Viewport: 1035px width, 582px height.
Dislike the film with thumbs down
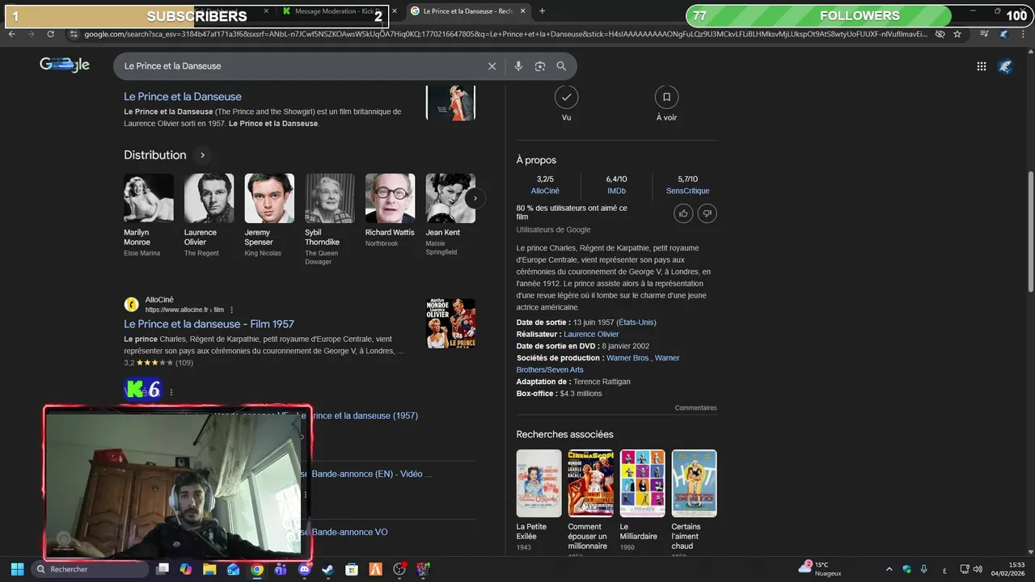(x=708, y=213)
